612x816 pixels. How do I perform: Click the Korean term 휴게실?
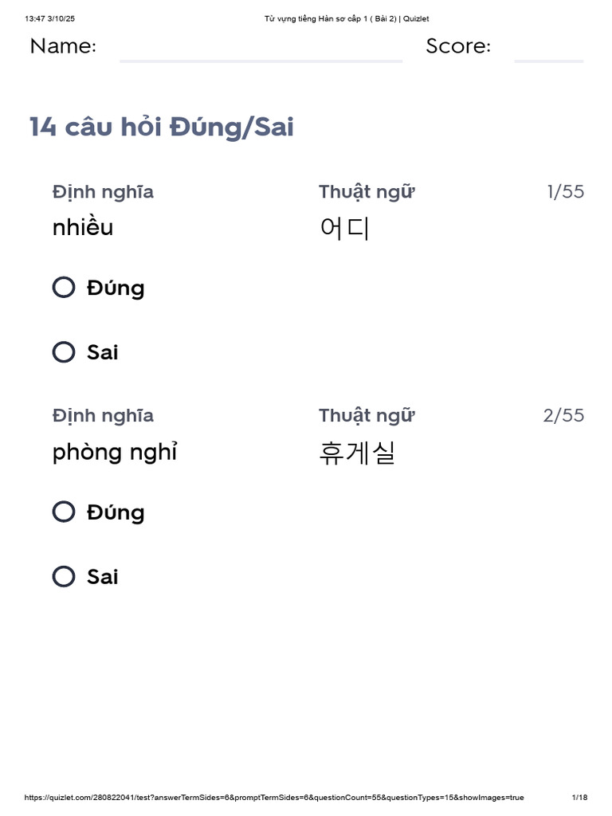pyautogui.click(x=356, y=453)
